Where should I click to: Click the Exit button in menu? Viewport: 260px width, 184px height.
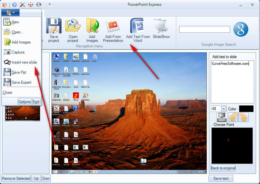(36, 102)
